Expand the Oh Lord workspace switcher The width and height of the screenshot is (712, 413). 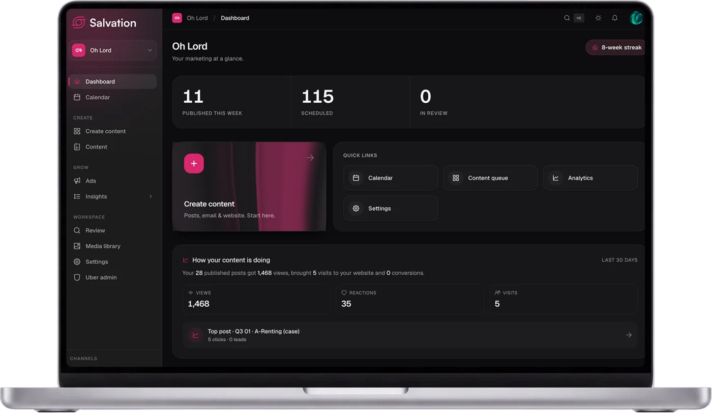(x=113, y=50)
